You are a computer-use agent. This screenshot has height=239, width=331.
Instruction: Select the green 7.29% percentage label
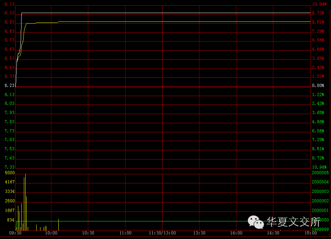tap(318, 140)
